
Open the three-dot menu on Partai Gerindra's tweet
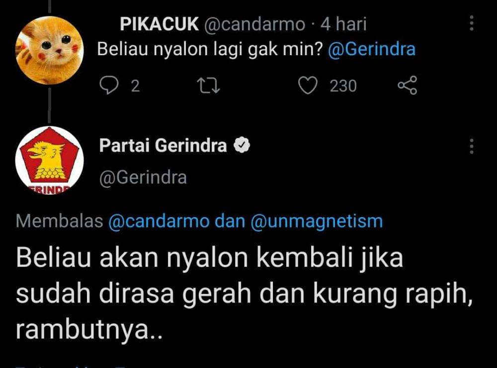471,146
